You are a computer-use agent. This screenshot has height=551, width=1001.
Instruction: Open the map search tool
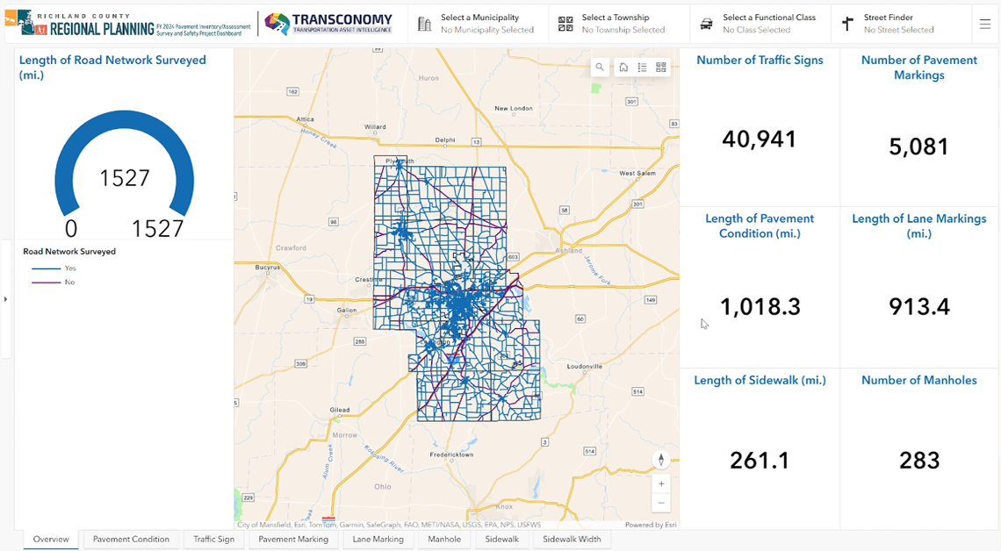600,68
